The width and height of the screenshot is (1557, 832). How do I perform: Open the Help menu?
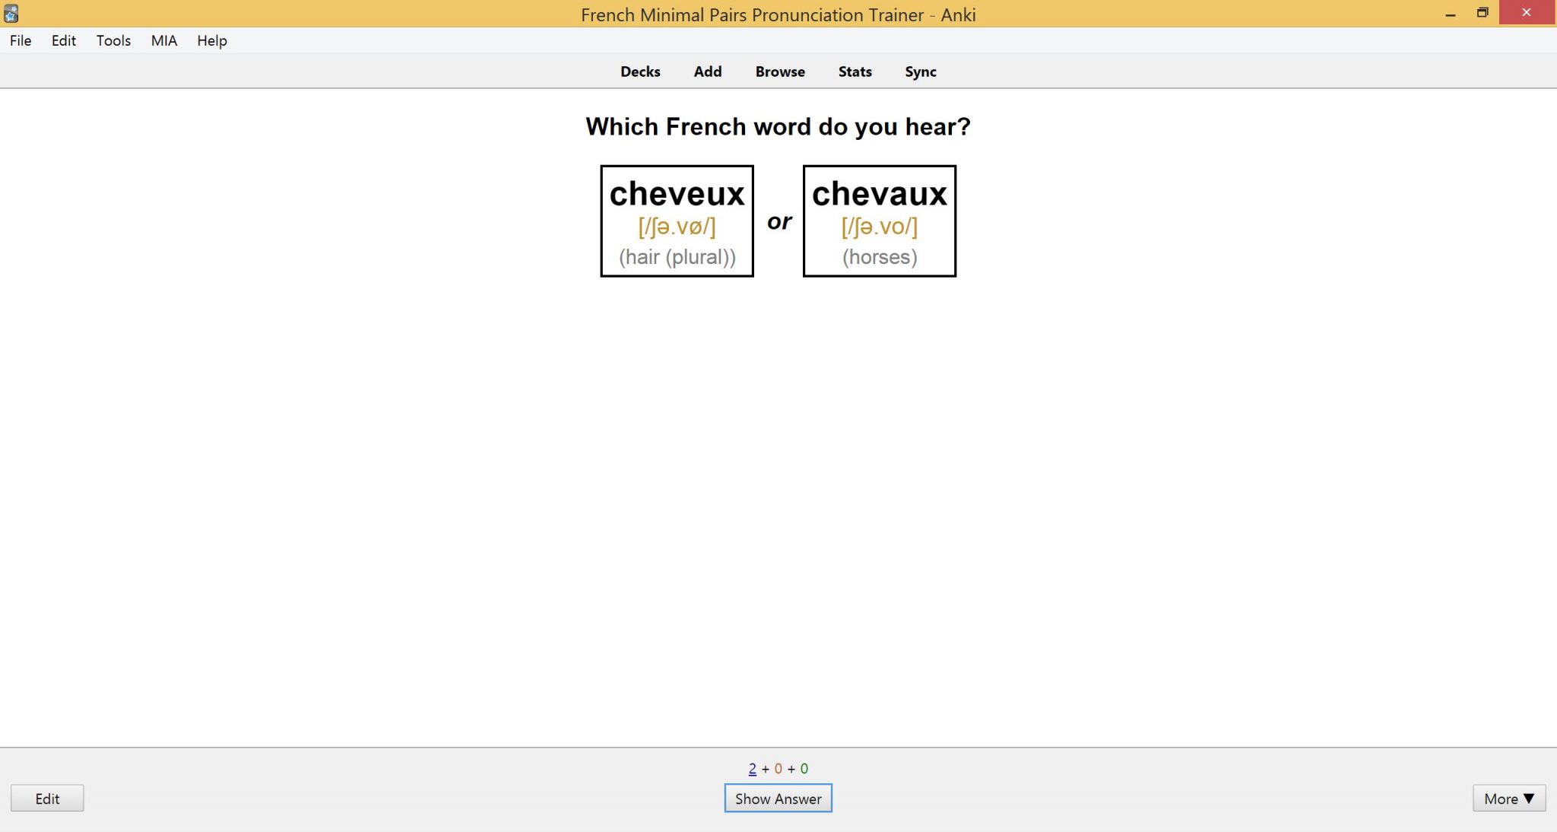point(211,40)
